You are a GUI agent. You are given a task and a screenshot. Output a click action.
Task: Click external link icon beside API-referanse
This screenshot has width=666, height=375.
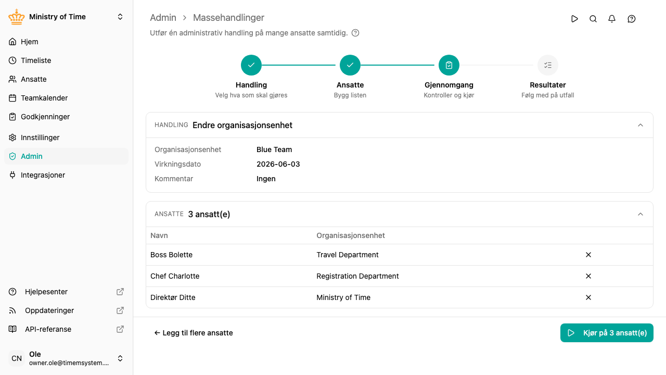pos(120,329)
